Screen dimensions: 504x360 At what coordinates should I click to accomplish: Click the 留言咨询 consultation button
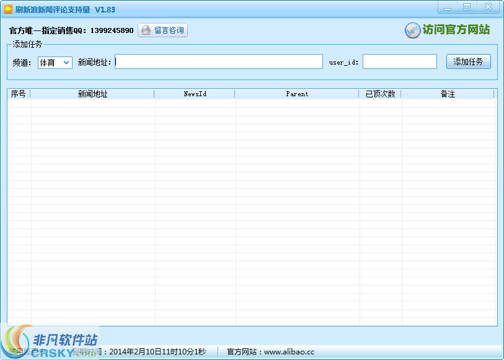point(162,30)
